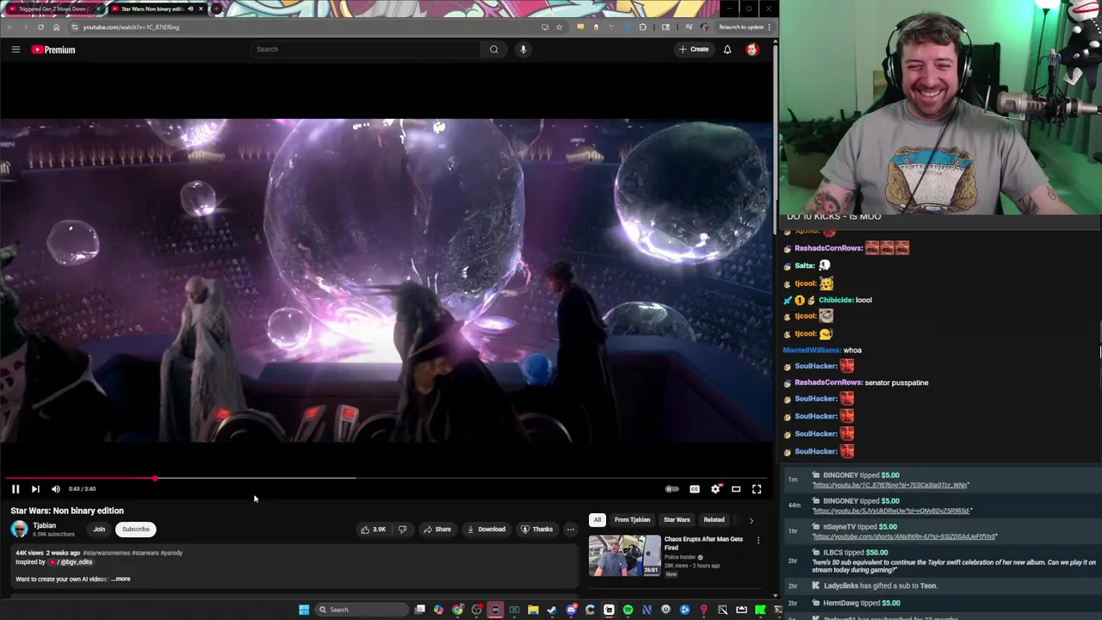Mute the video volume icon

click(56, 489)
